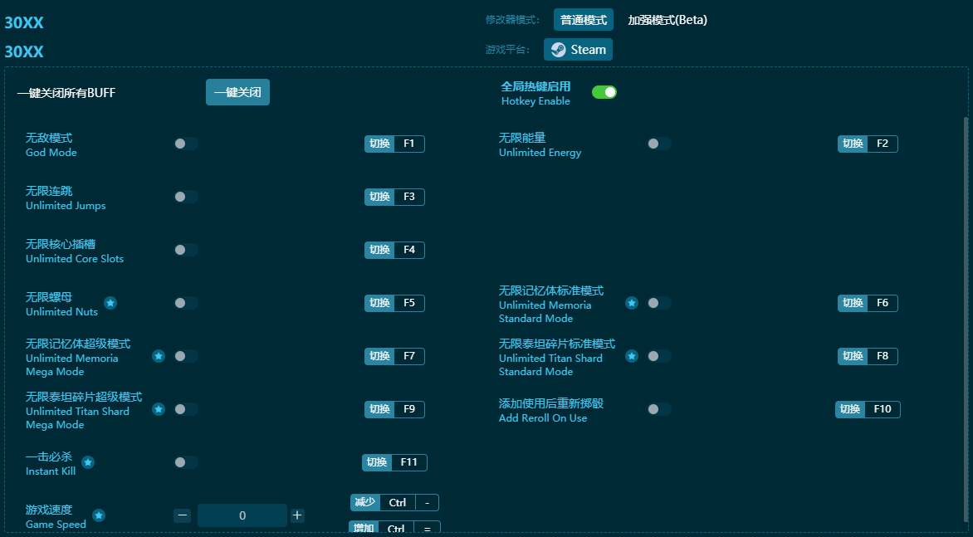Click the star beside Unlimited Titan Shard Mega Mode
Image resolution: width=973 pixels, height=537 pixels.
[158, 409]
